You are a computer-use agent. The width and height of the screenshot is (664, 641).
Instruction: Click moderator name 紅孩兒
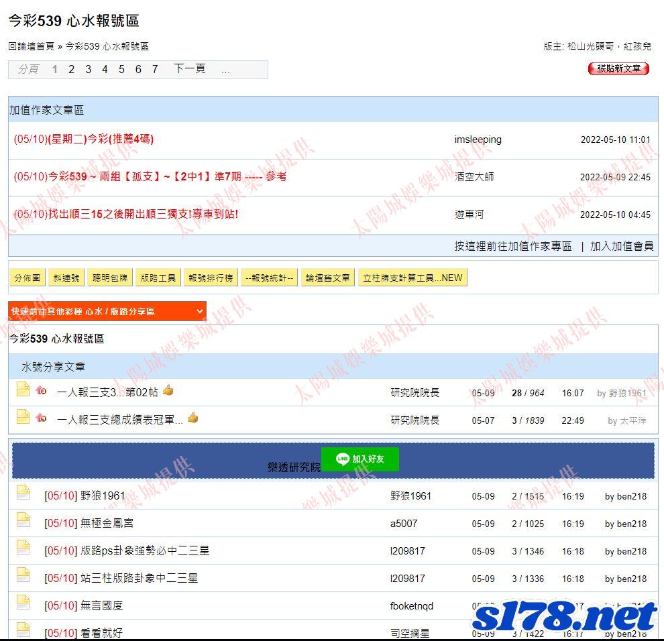click(x=637, y=46)
